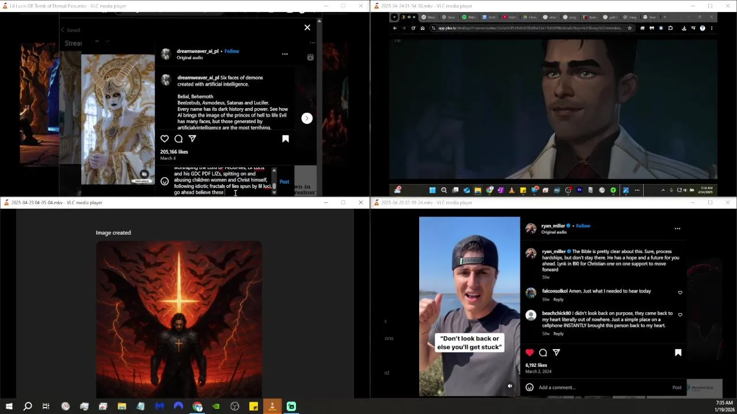Reply to falconsolkol's comment
This screenshot has width=737, height=414.
coord(559,300)
